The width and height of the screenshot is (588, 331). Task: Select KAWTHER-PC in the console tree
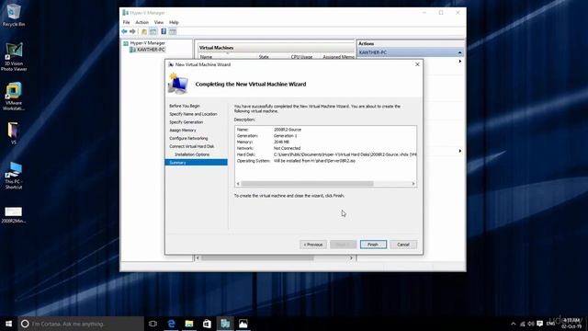(151, 50)
